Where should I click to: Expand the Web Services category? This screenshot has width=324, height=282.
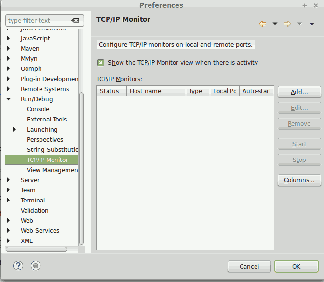click(9, 231)
